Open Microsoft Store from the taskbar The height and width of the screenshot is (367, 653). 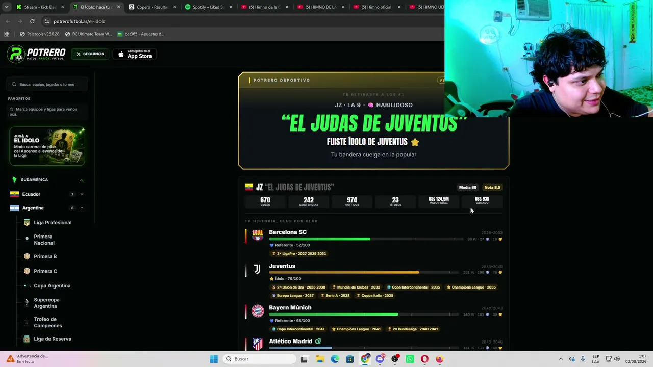349,359
